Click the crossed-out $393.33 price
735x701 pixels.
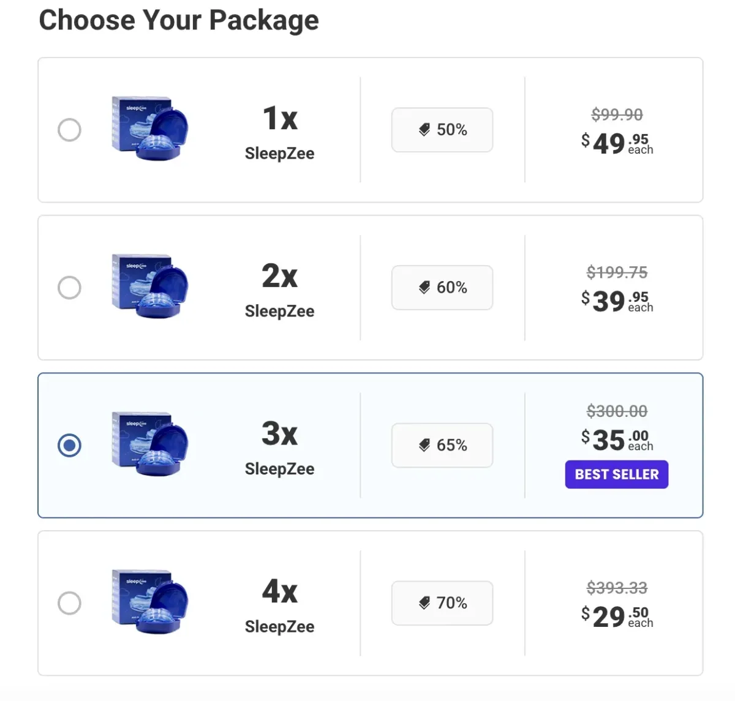click(x=617, y=587)
